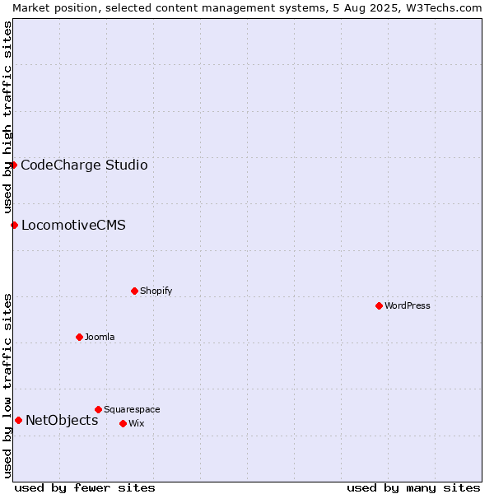Viewport: 494px width, 494px height.
Task: Click the WordPress red data point
Action: click(379, 305)
